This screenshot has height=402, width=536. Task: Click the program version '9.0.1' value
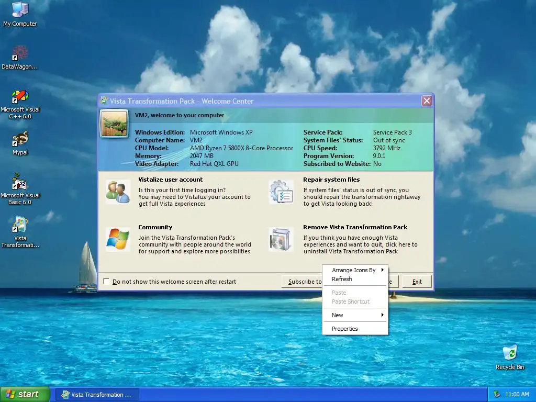click(379, 156)
